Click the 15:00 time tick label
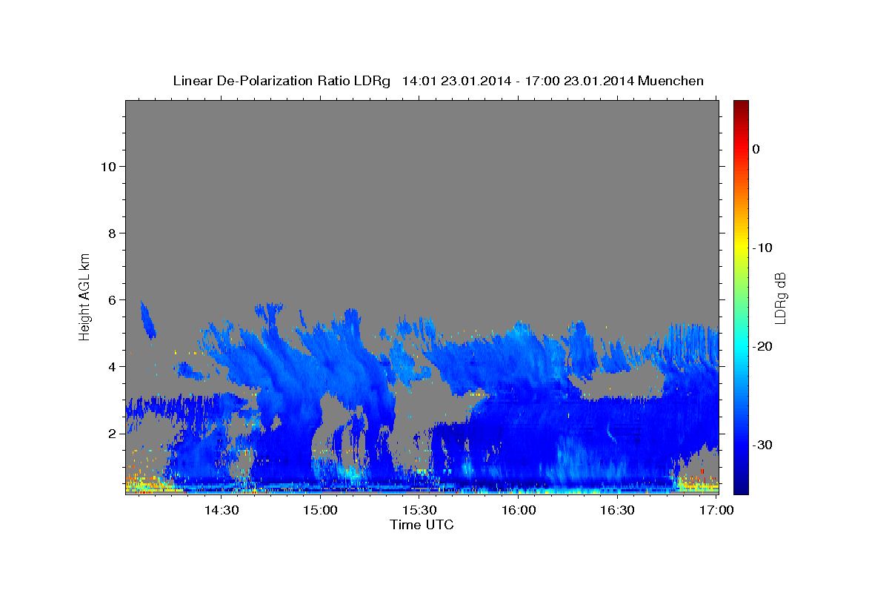 point(320,510)
